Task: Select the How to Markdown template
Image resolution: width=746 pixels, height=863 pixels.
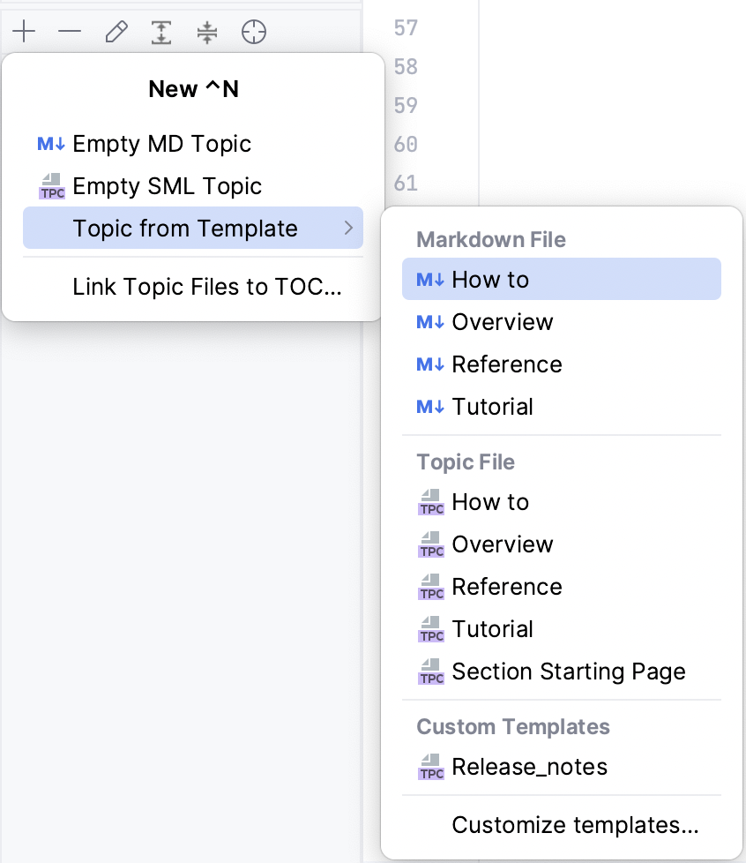Action: [490, 279]
